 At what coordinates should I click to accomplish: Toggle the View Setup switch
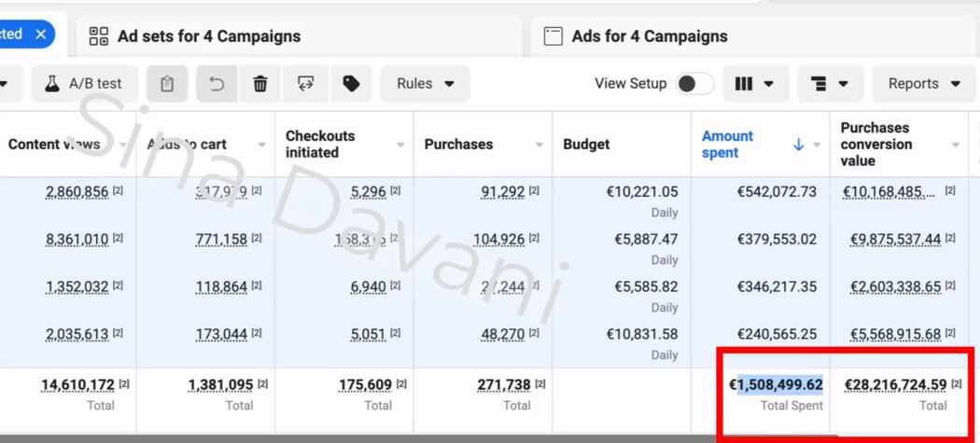tap(694, 84)
